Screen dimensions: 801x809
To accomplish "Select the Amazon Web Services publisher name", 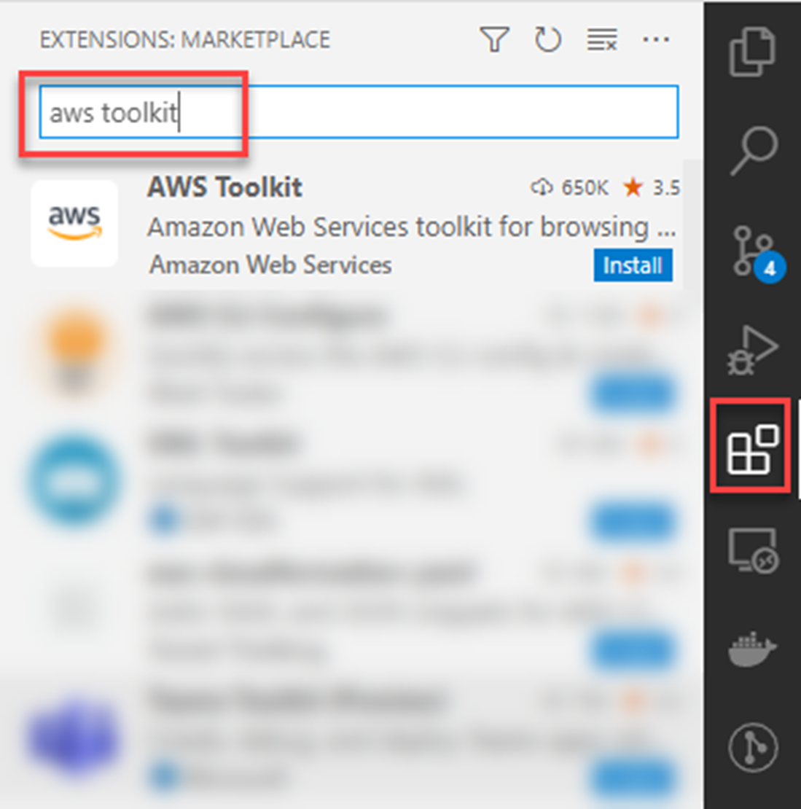I will [270, 265].
